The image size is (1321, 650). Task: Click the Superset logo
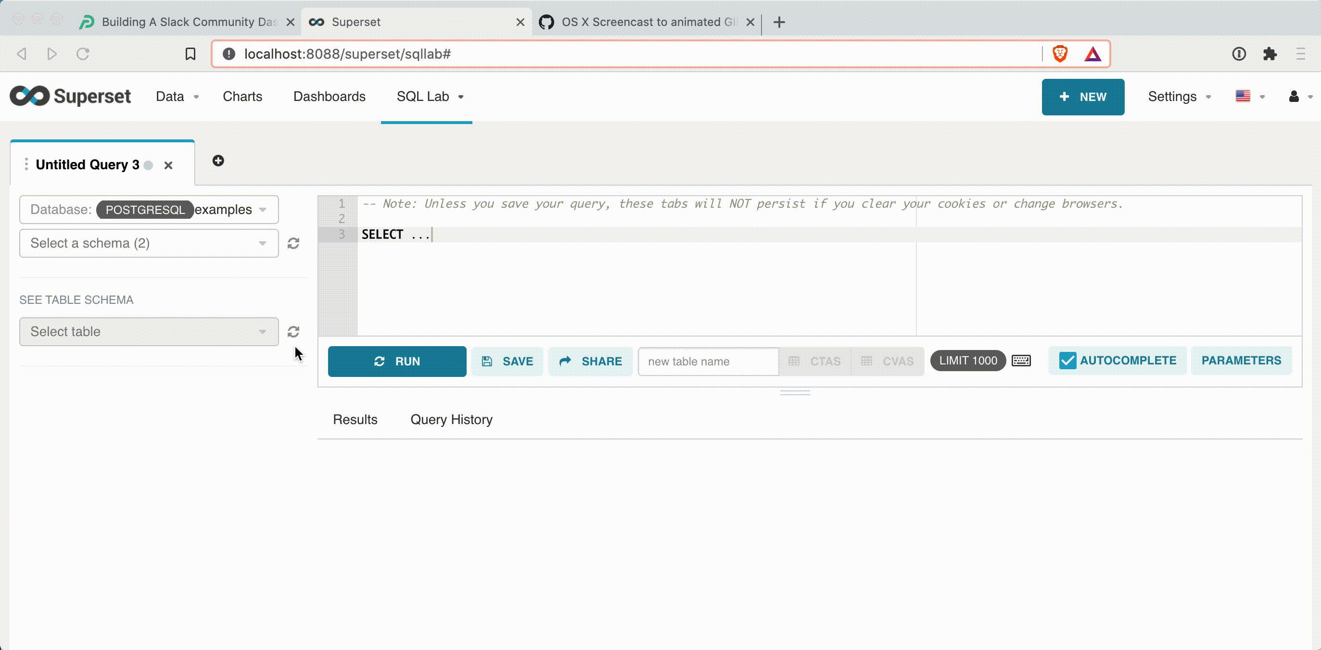click(70, 96)
